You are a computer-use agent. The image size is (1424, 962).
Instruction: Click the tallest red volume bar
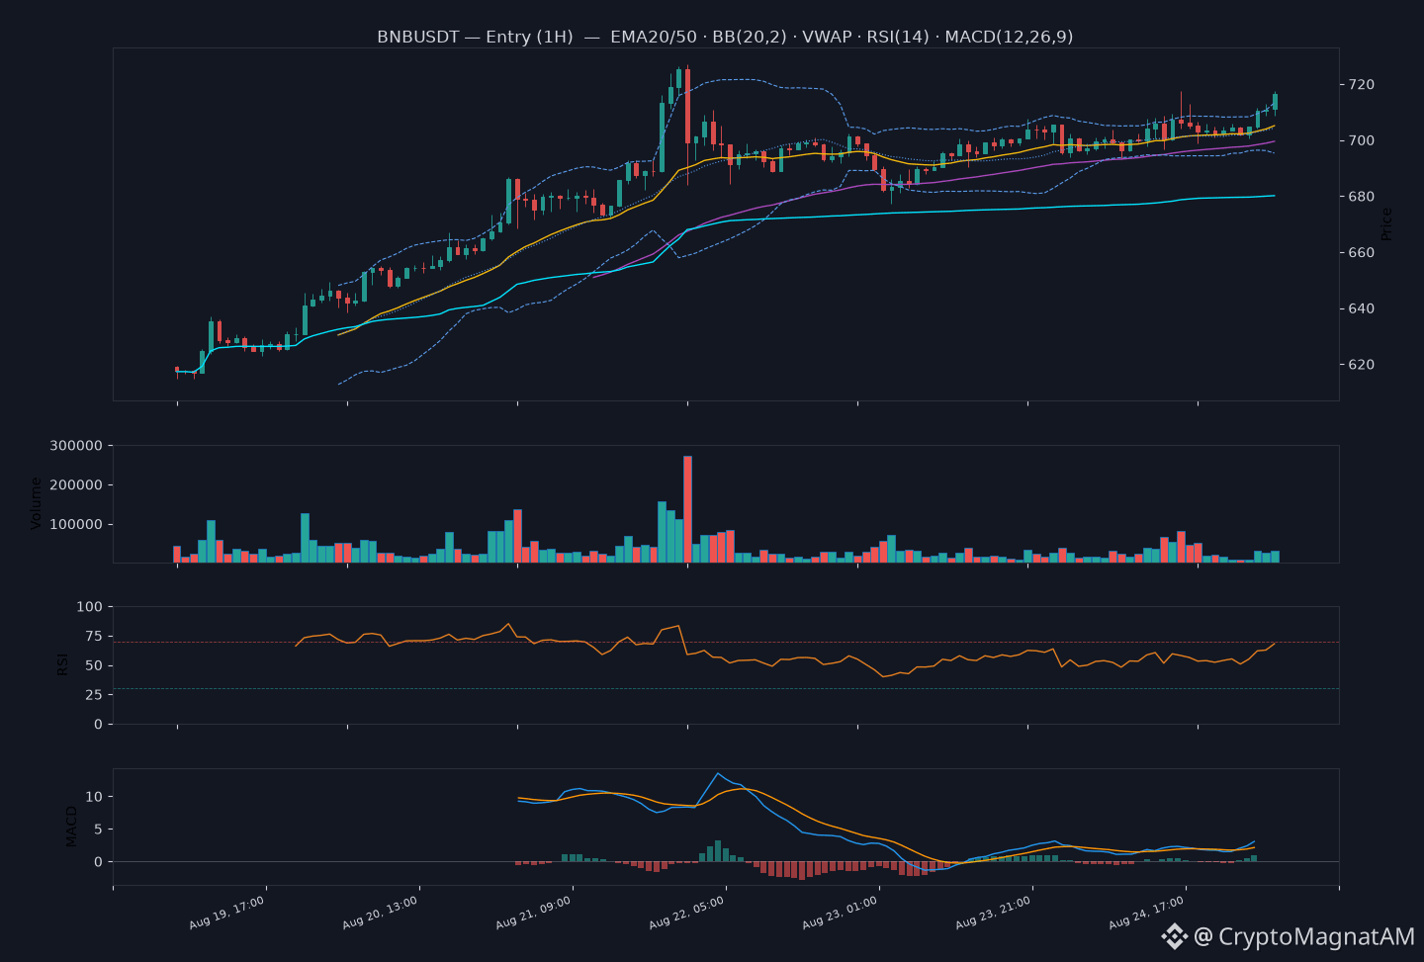point(687,509)
